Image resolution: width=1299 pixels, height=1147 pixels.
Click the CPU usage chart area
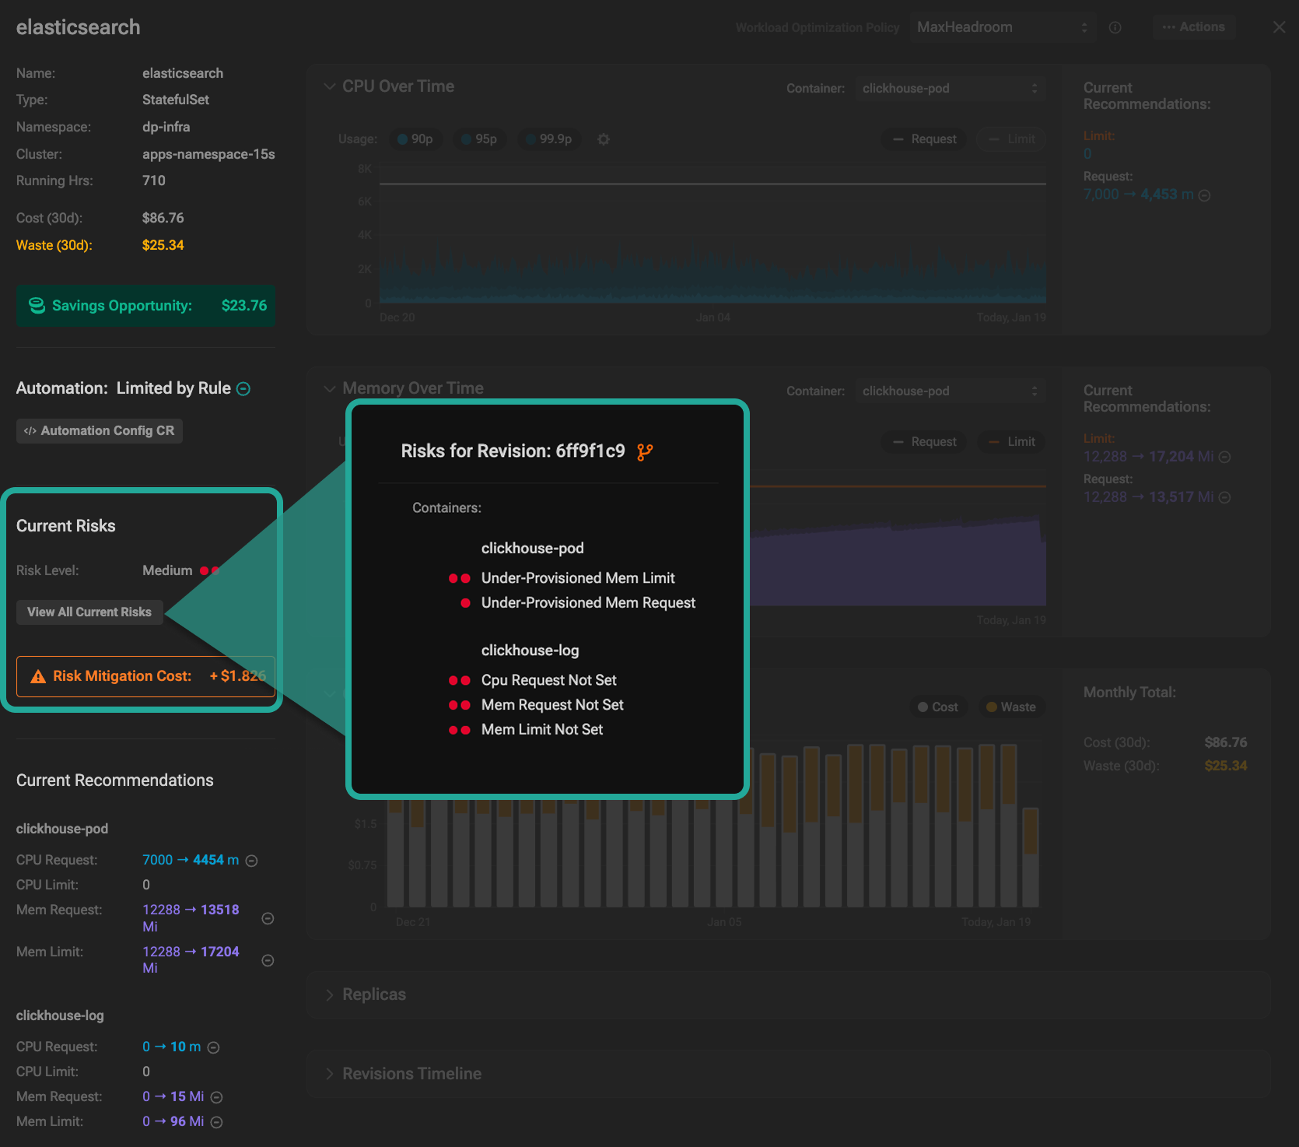click(713, 236)
